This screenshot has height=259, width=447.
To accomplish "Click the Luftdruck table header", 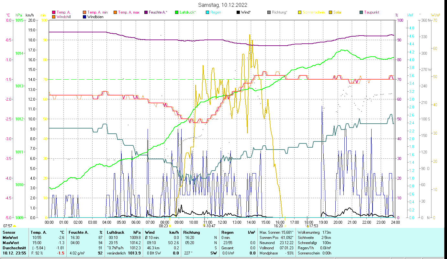I will pyautogui.click(x=116, y=232).
